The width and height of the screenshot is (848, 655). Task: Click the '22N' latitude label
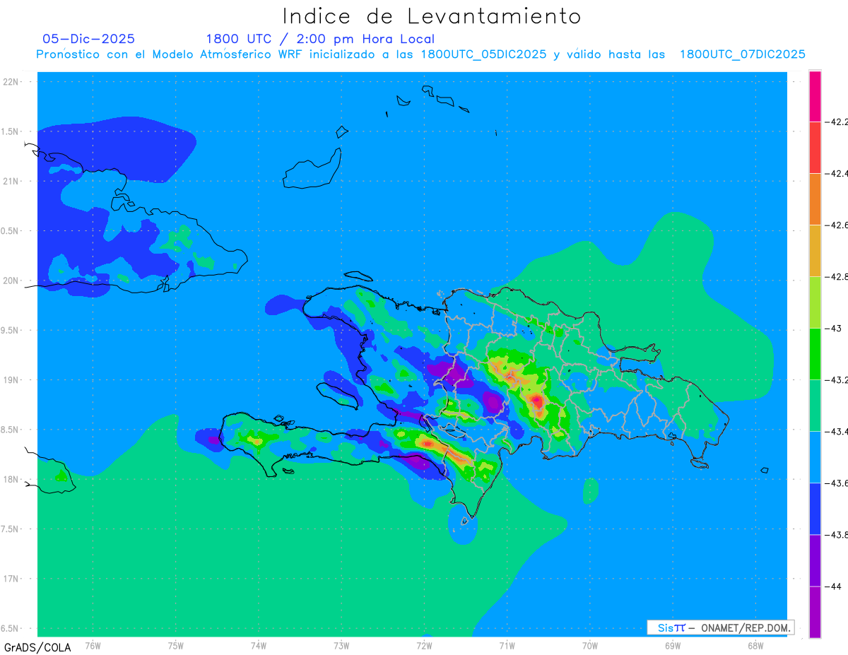tap(12, 81)
